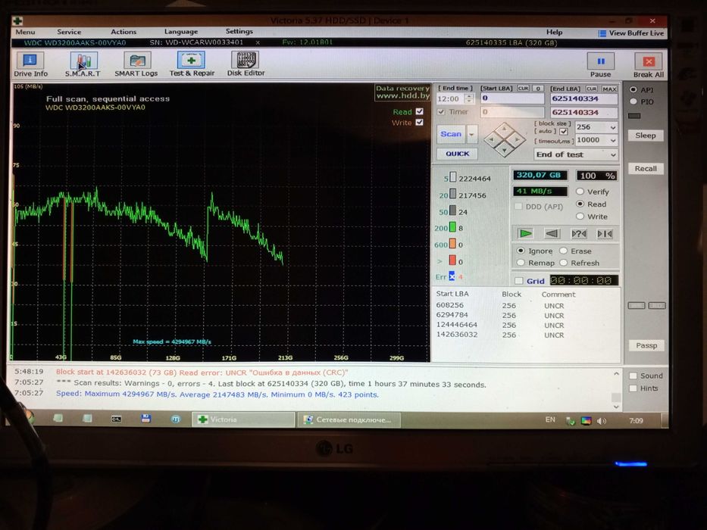Switch to Test & Repair
The height and width of the screenshot is (530, 707).
[x=192, y=64]
